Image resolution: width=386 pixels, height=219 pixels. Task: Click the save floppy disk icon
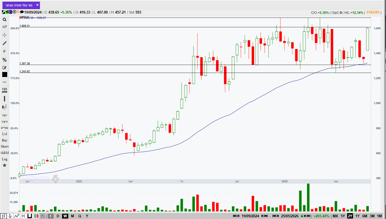(42, 216)
